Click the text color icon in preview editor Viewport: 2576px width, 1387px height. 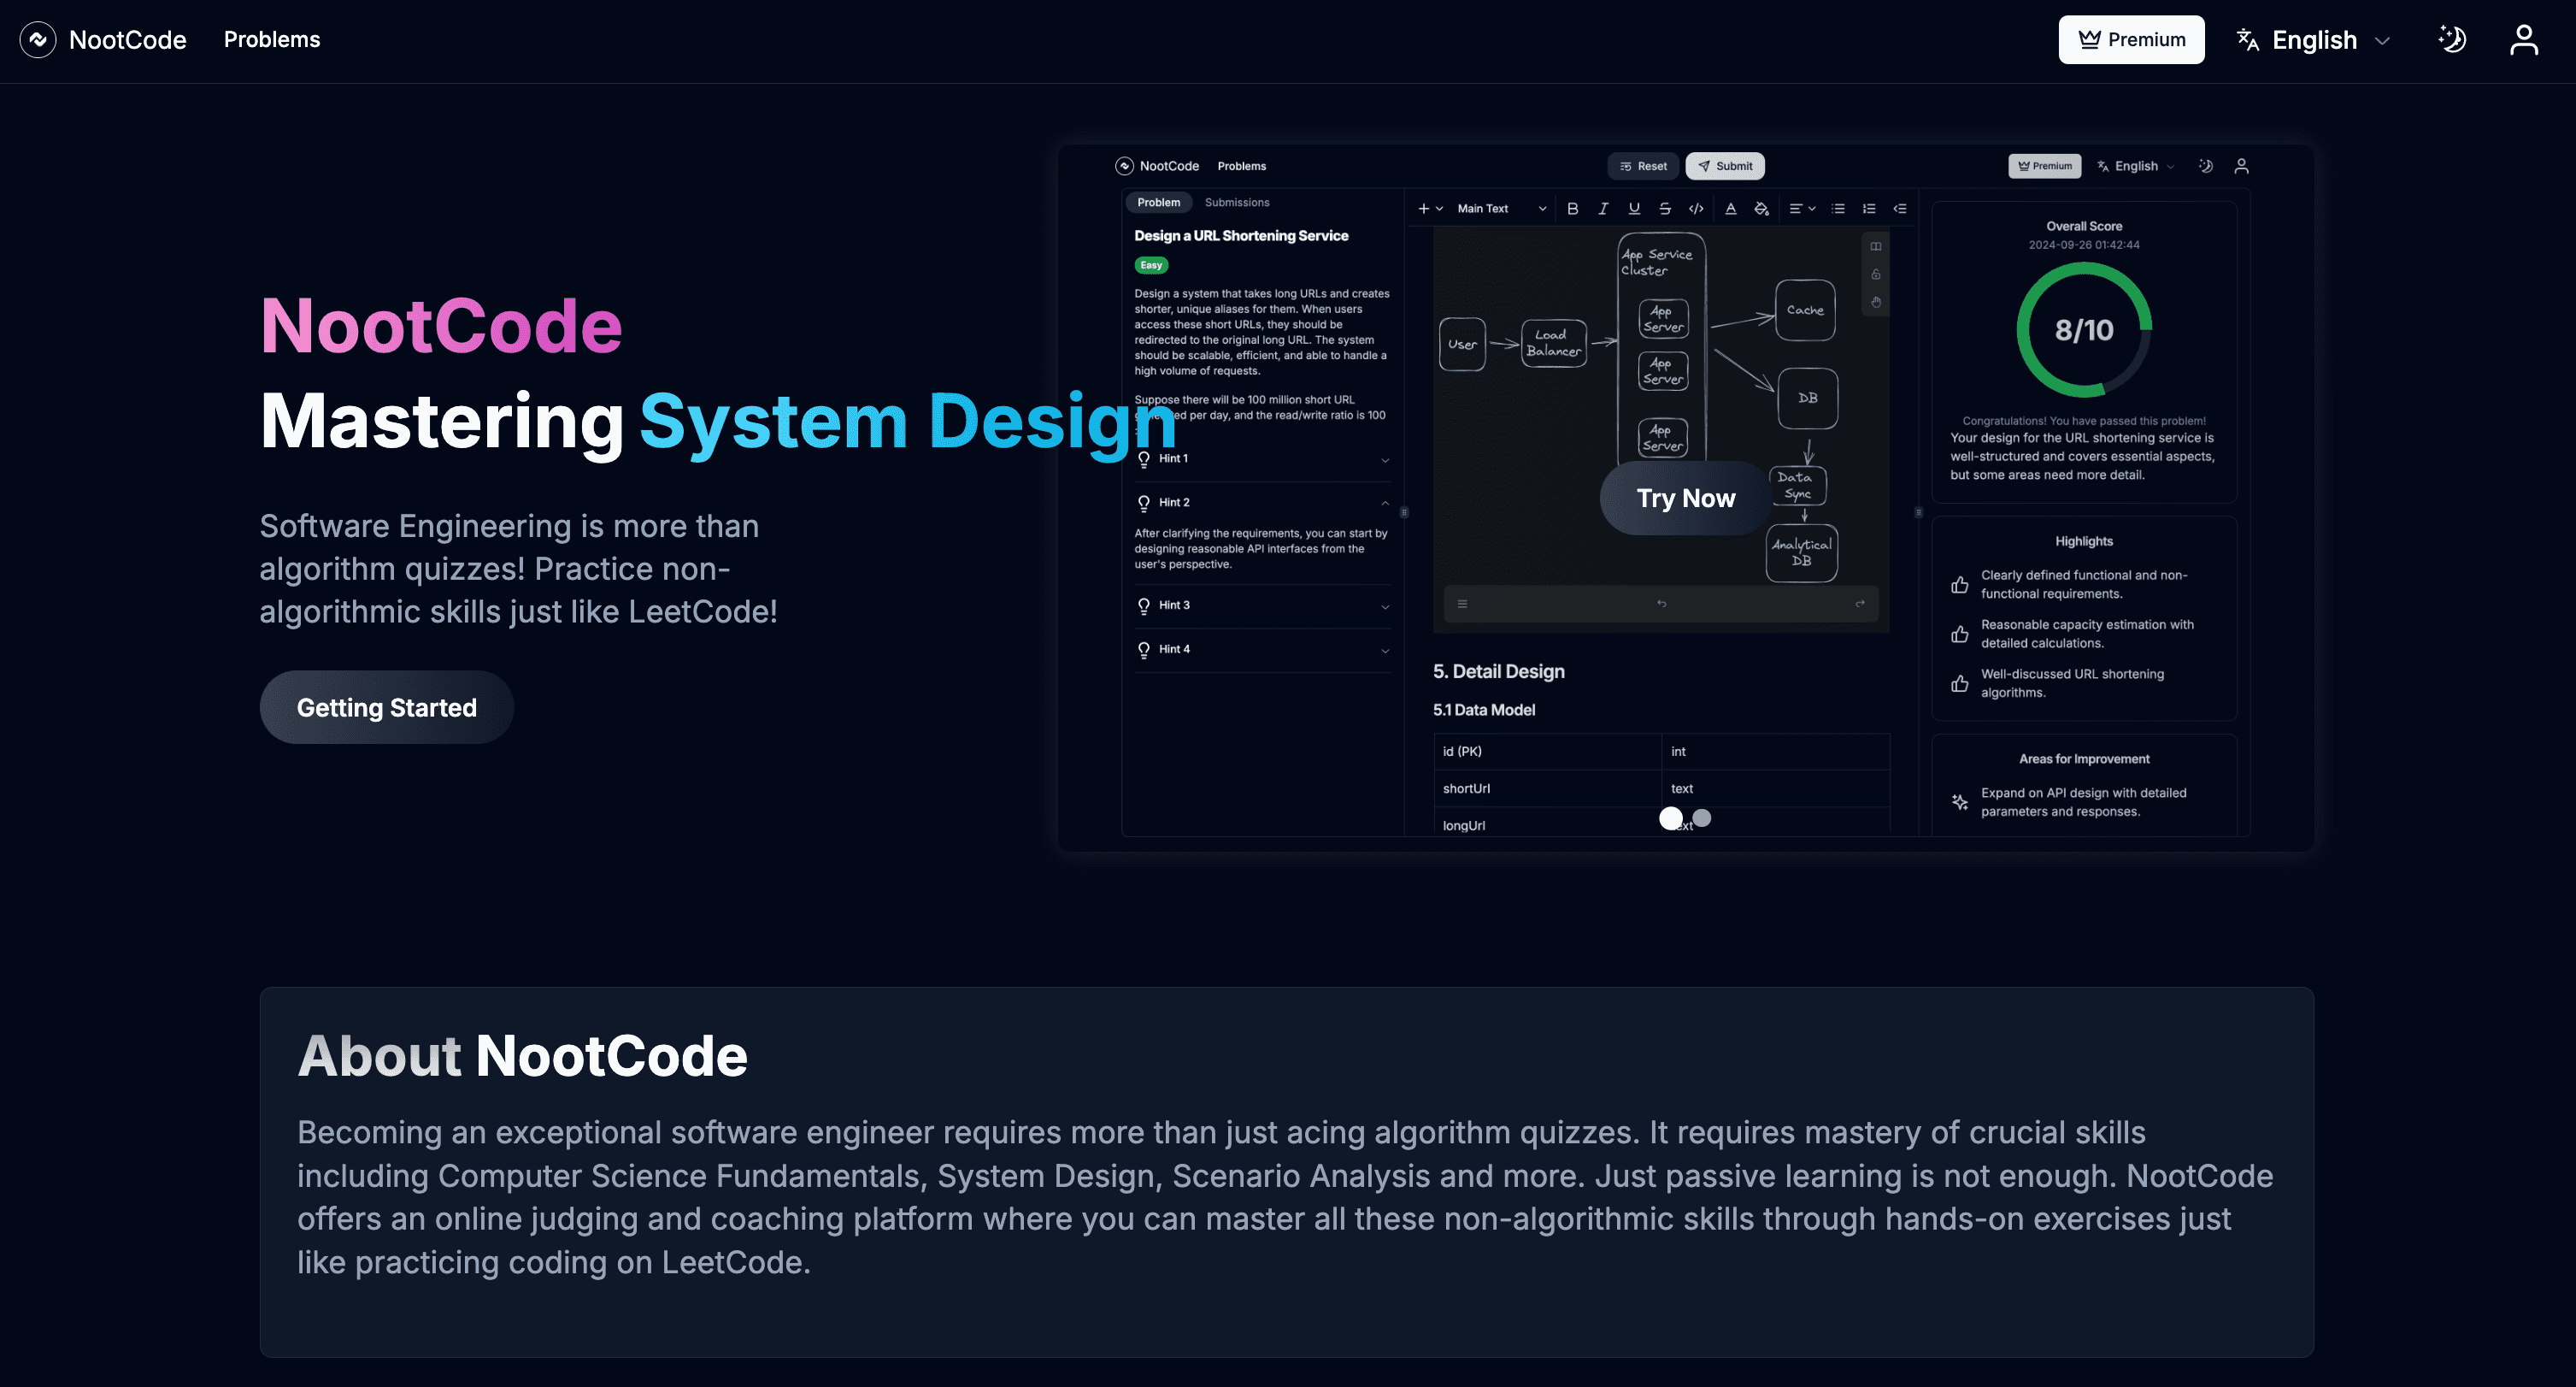pyautogui.click(x=1730, y=208)
